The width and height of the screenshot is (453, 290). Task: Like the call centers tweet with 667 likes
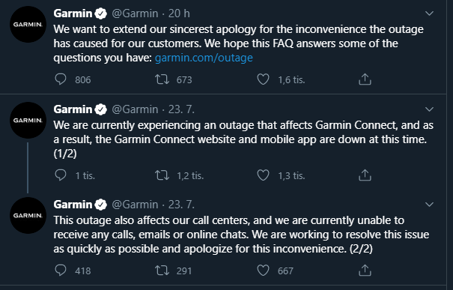click(x=264, y=271)
